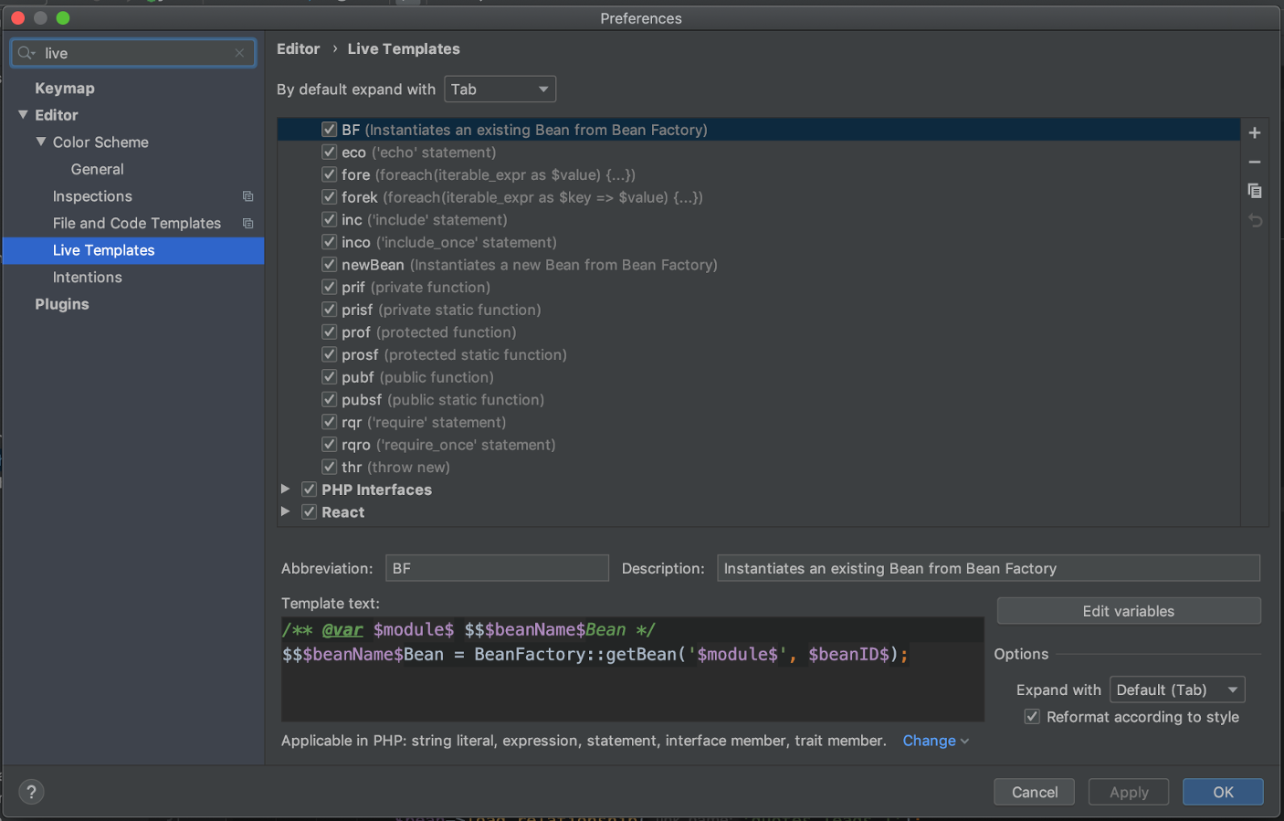This screenshot has height=821, width=1284.
Task: Clear the search field with X icon
Action: click(239, 53)
